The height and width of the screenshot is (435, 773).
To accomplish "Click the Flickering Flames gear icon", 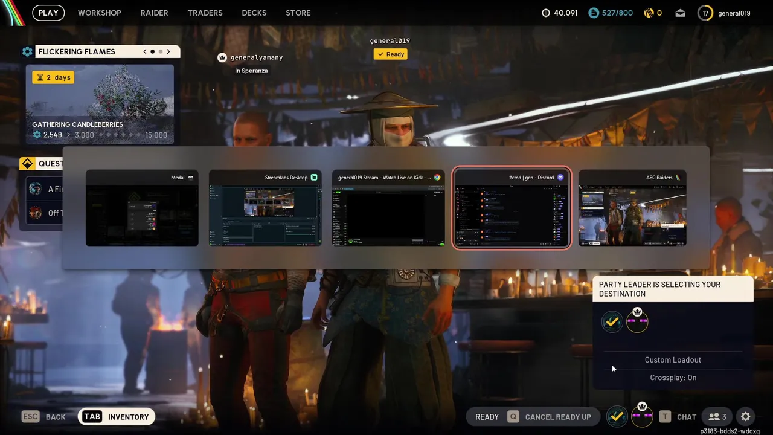I will (x=27, y=51).
